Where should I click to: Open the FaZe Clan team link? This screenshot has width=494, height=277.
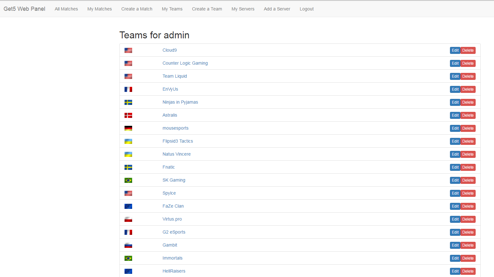pyautogui.click(x=173, y=206)
